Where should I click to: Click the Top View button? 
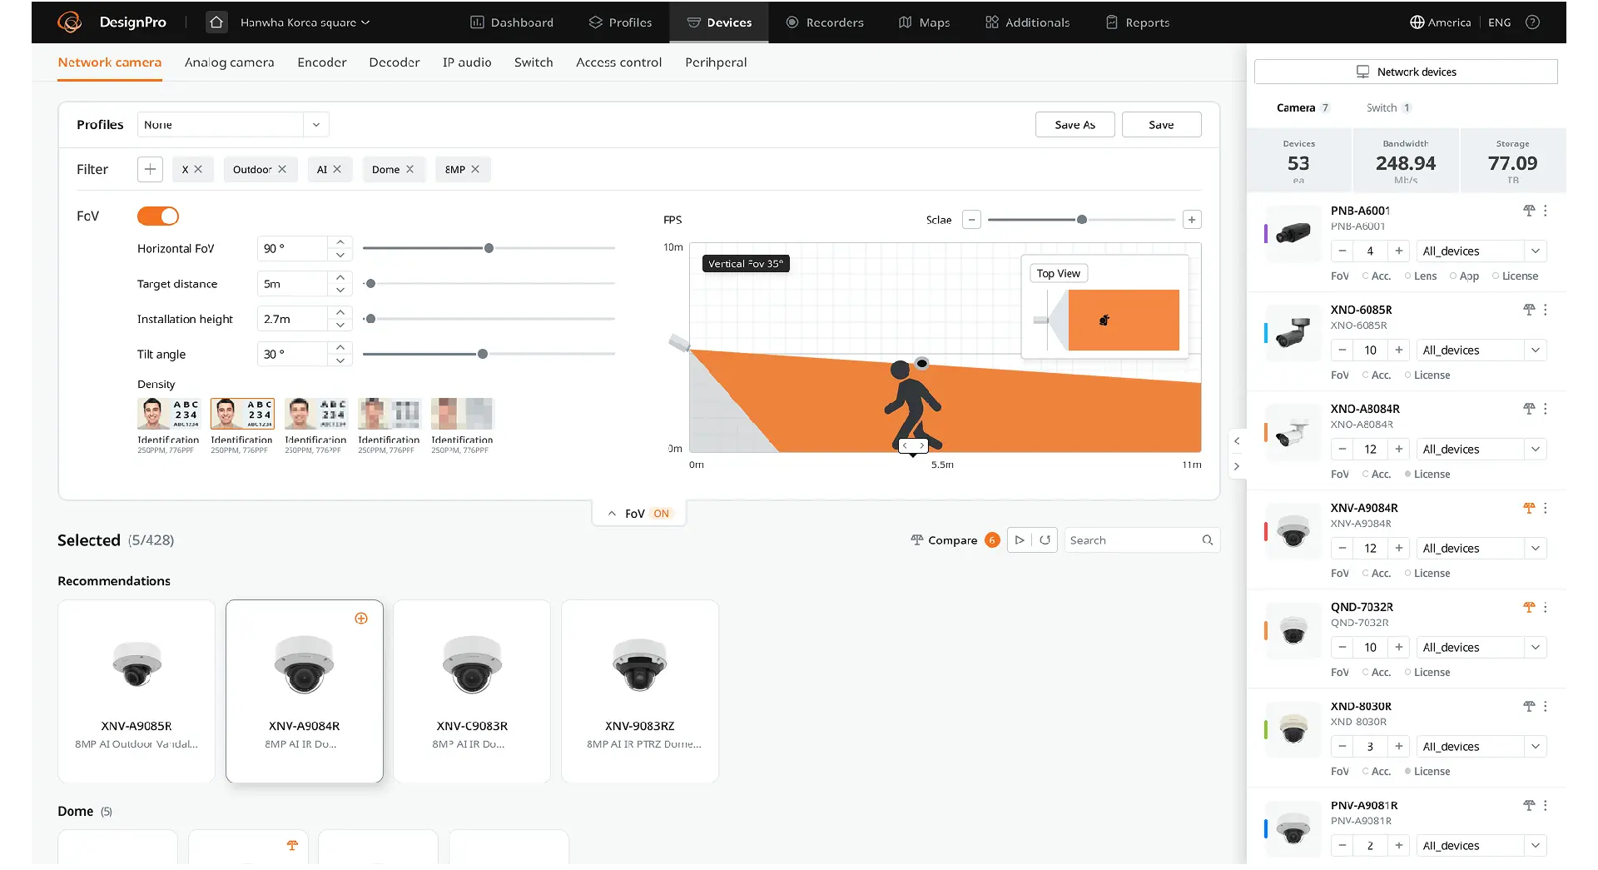tap(1058, 274)
